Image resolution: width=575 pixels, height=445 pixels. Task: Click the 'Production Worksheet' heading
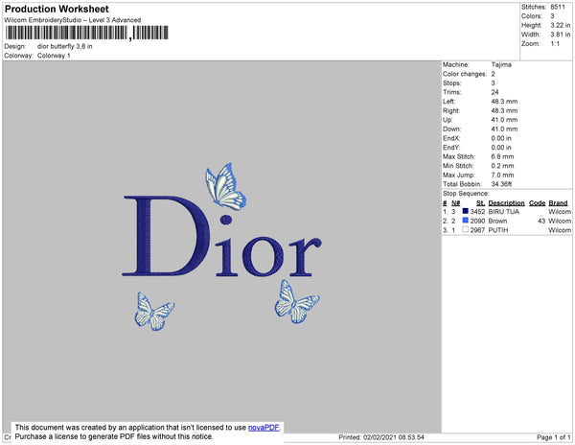57,9
